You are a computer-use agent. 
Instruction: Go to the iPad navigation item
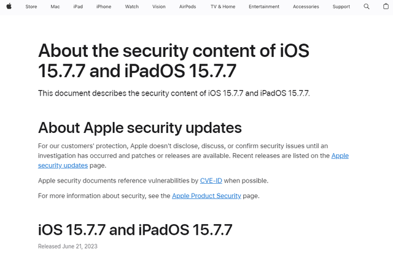78,7
